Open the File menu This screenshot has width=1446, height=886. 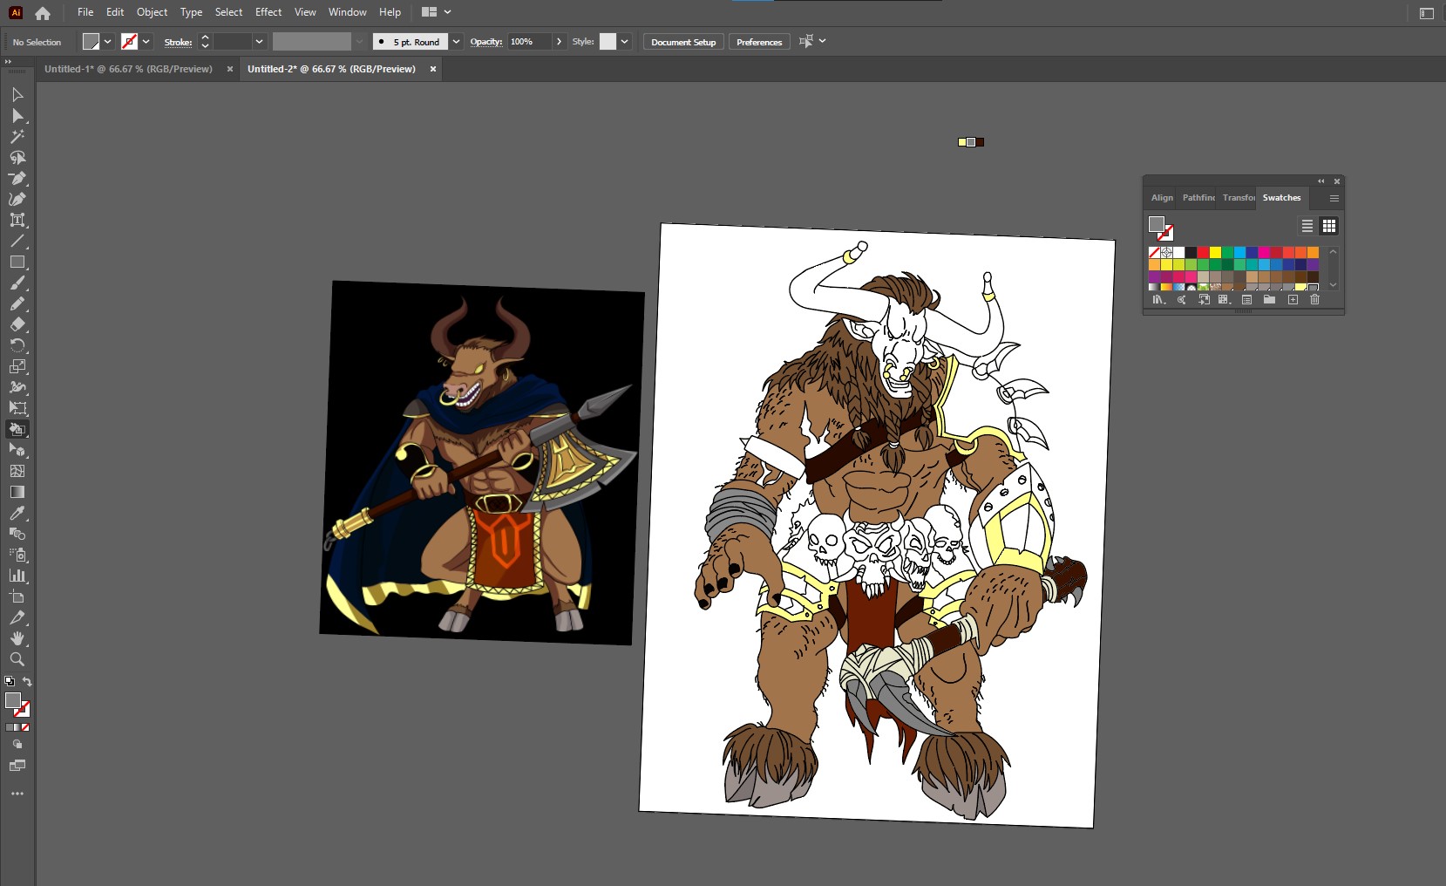pyautogui.click(x=85, y=12)
